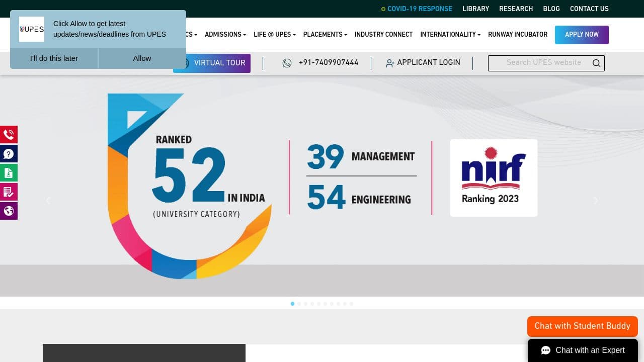Open the help question-mark sidebar icon
The height and width of the screenshot is (362, 644).
pyautogui.click(x=9, y=153)
